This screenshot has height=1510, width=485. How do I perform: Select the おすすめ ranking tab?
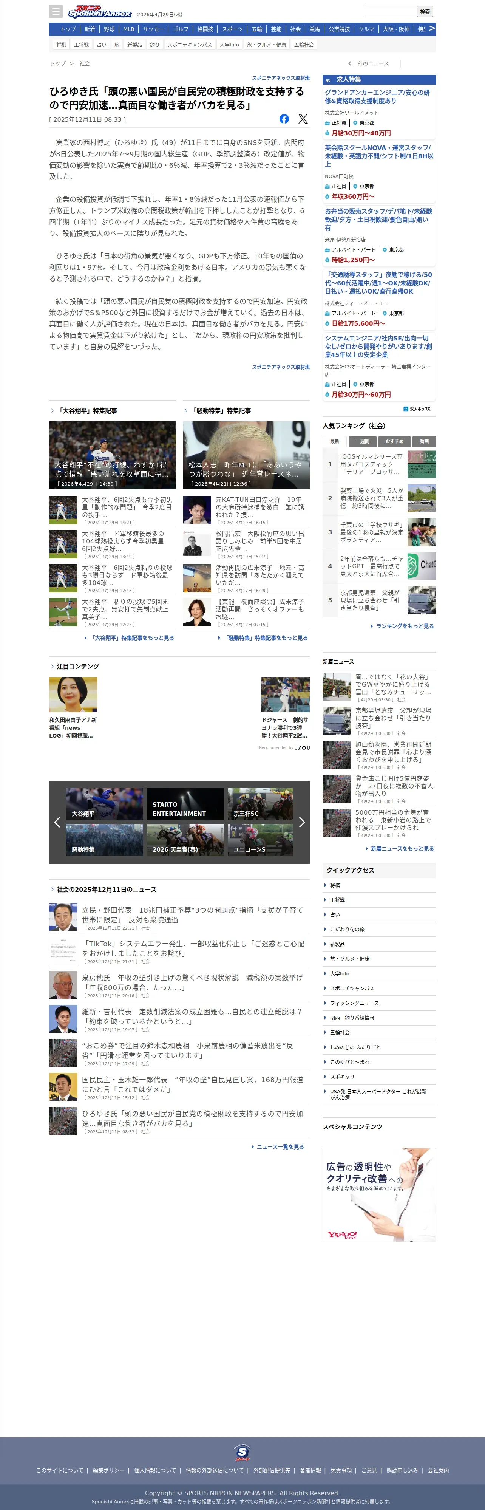pyautogui.click(x=394, y=441)
